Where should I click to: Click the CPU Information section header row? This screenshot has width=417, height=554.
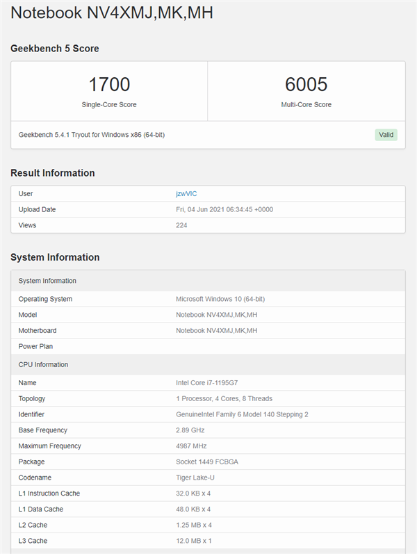coord(208,365)
